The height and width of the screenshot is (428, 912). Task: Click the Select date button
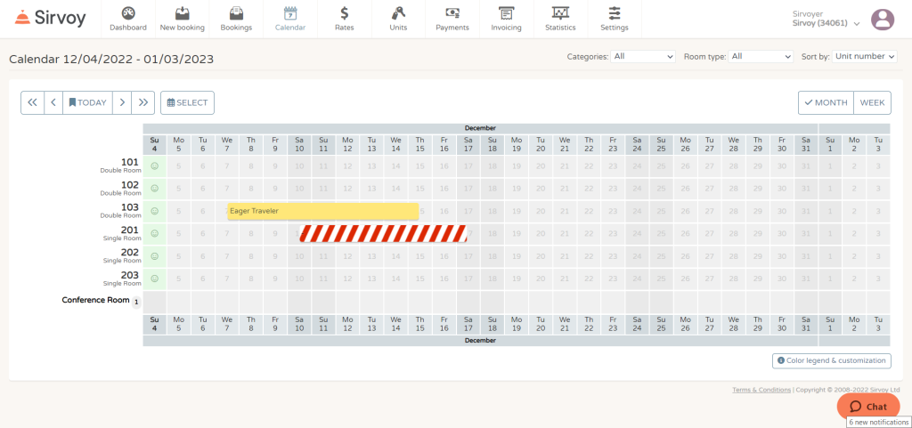[187, 102]
